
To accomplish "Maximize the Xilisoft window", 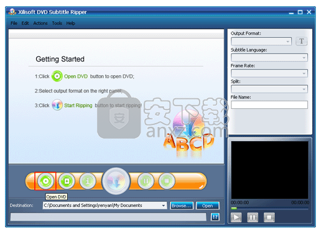I will tap(300, 12).
